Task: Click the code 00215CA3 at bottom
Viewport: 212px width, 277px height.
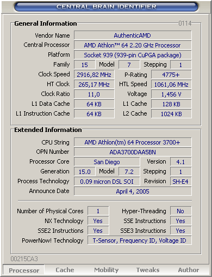Action: point(24,259)
